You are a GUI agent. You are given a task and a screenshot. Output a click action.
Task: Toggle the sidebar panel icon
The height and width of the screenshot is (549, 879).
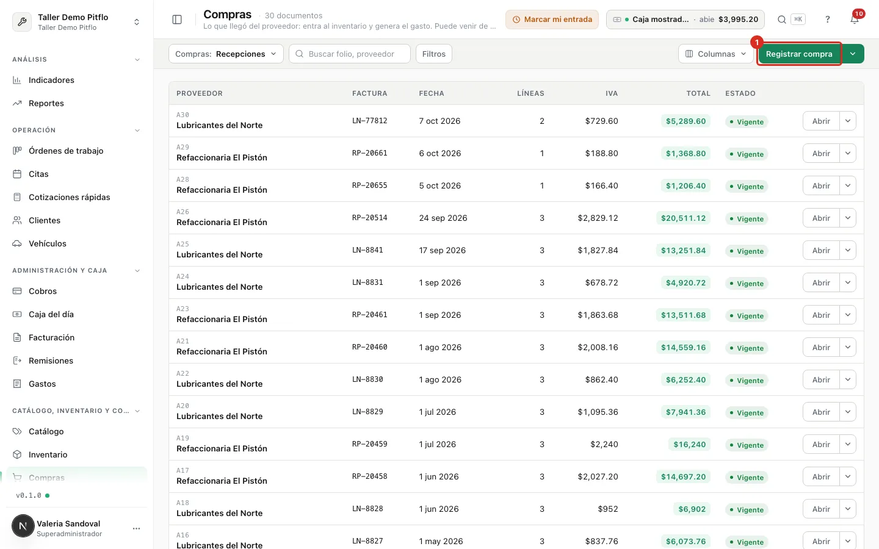[x=177, y=20]
